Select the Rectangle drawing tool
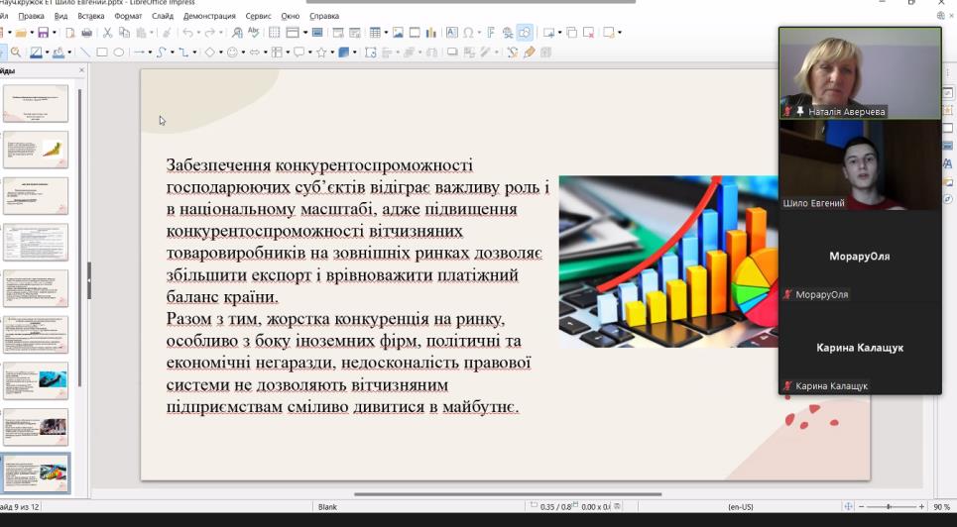 102,53
